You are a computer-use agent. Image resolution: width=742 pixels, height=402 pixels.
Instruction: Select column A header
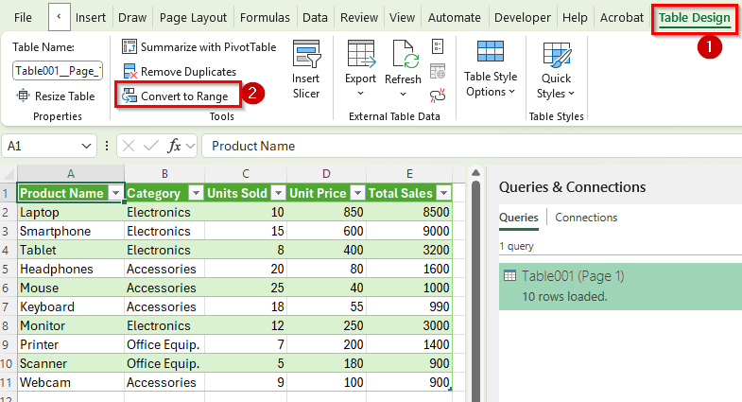(71, 174)
